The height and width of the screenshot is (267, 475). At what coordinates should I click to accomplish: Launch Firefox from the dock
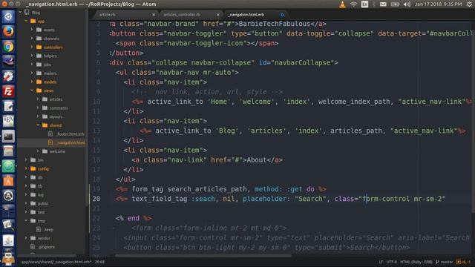click(x=8, y=31)
